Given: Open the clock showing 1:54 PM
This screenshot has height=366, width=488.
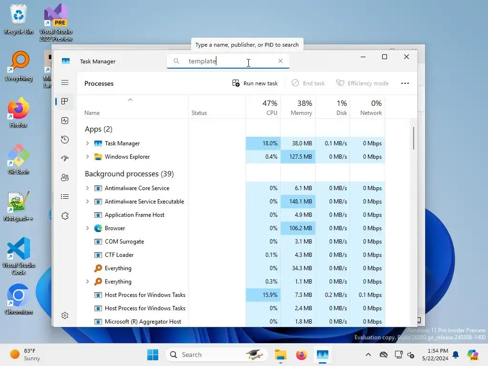Looking at the screenshot, I should [x=435, y=355].
